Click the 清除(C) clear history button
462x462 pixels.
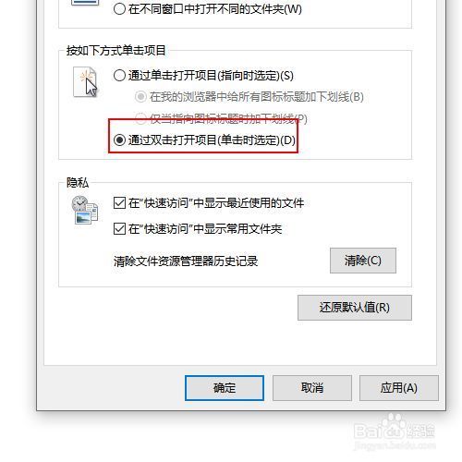click(x=363, y=261)
